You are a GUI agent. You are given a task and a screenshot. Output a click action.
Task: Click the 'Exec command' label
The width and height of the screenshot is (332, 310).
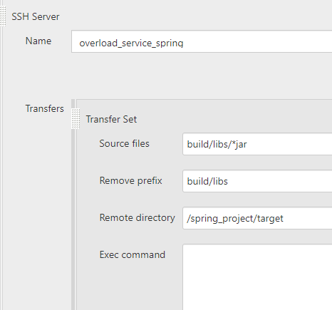(132, 254)
